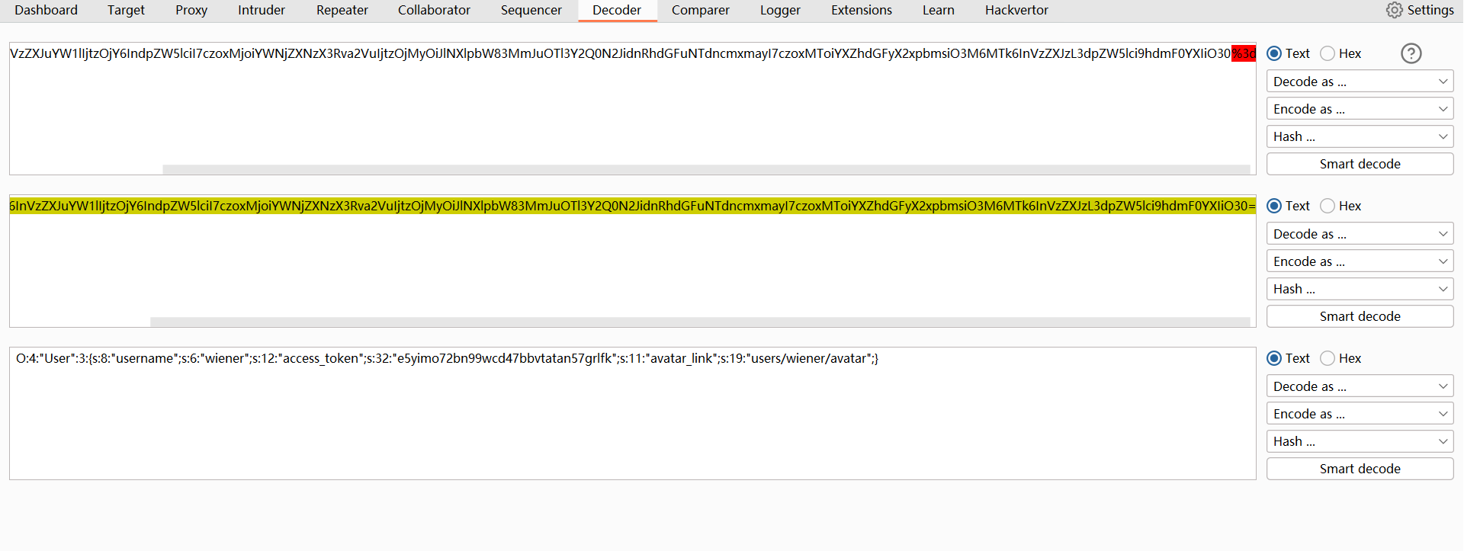
Task: Open the Settings gear icon
Action: click(1394, 10)
